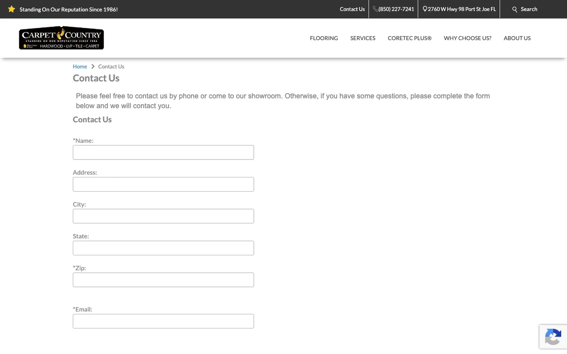Click Contact Us link in top bar
The width and height of the screenshot is (567, 354).
352,9
